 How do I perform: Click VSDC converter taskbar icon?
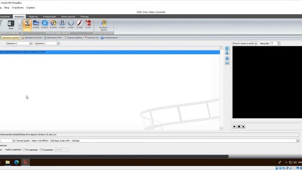(25, 162)
